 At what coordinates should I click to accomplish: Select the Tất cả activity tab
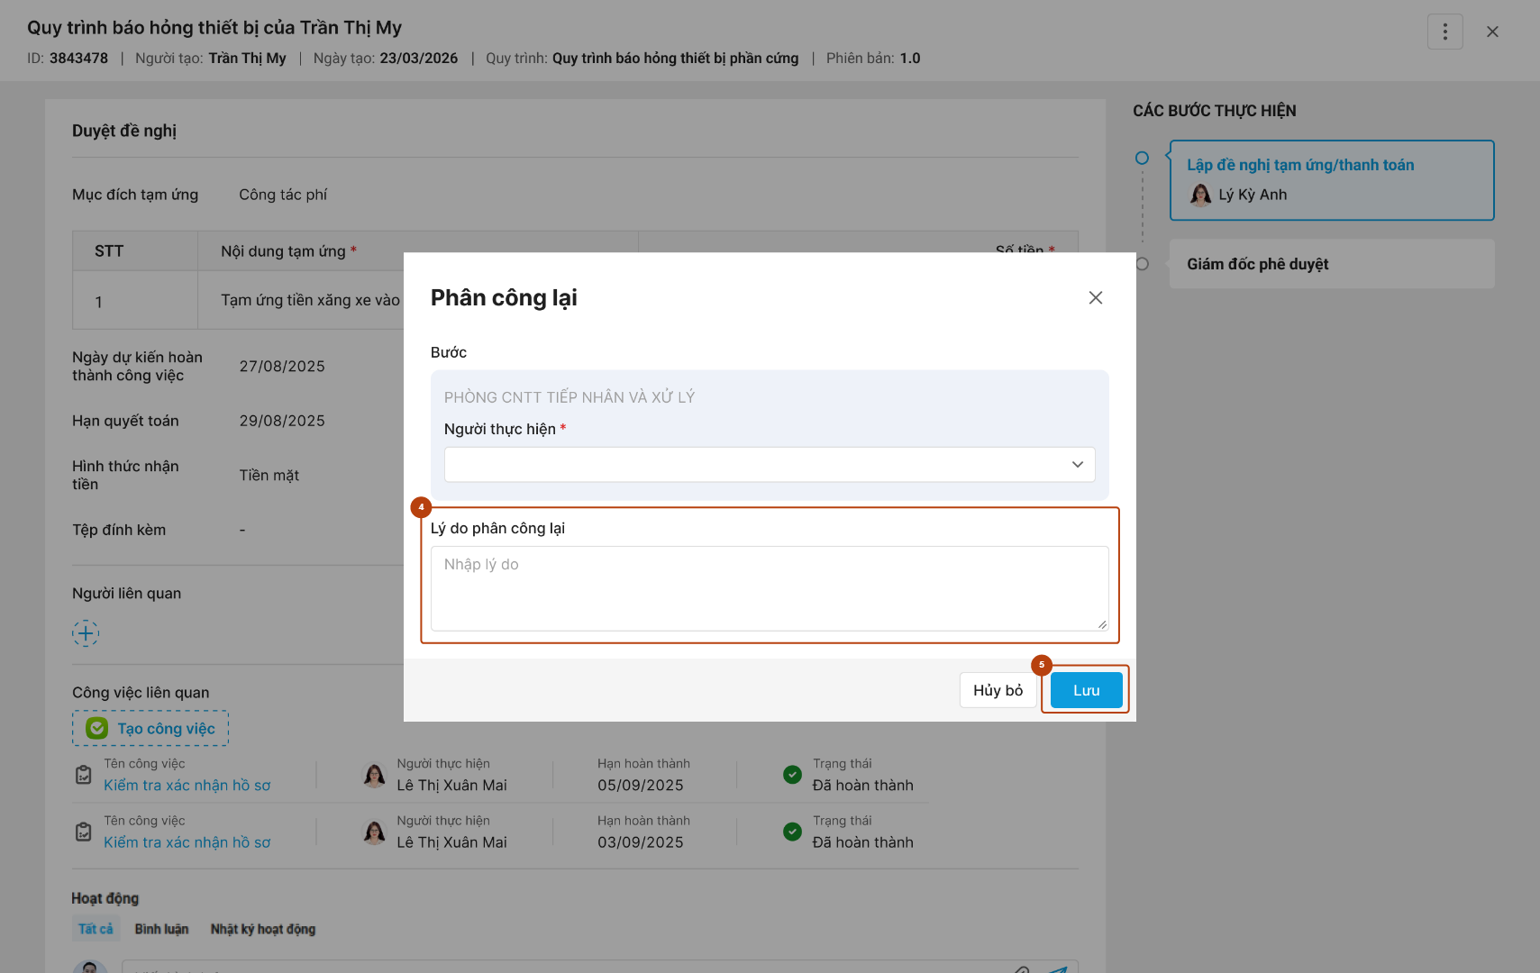[x=96, y=929]
